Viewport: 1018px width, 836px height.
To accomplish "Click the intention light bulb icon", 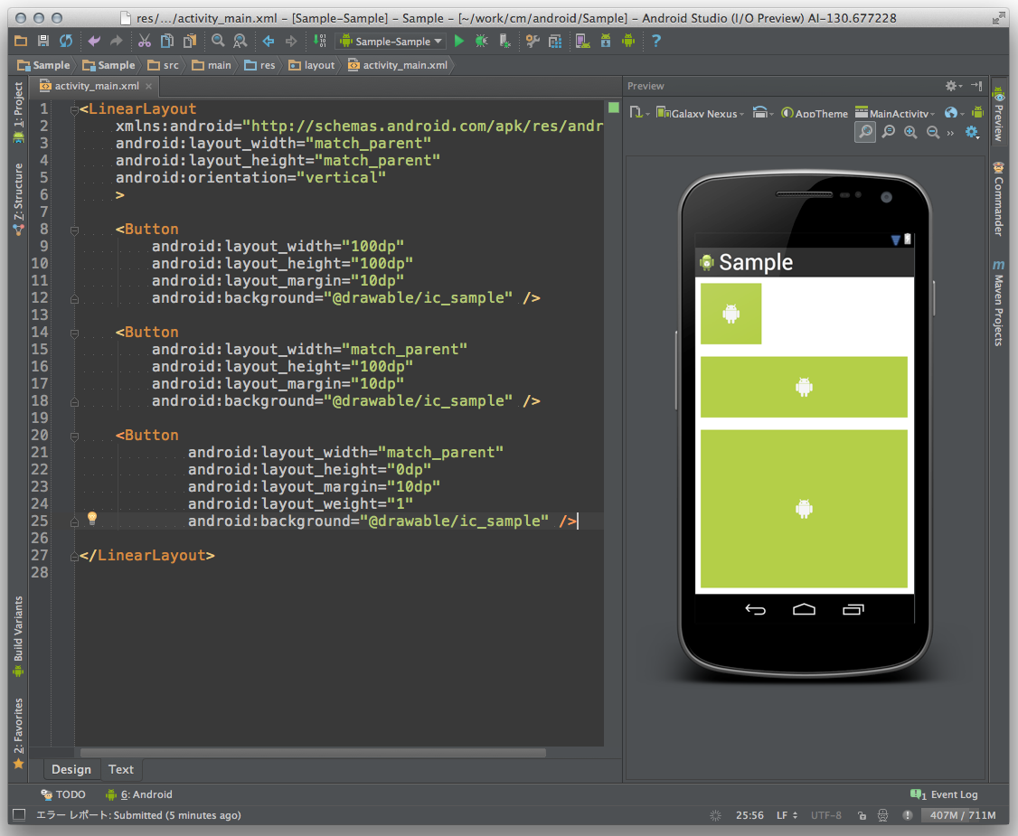I will click(92, 518).
